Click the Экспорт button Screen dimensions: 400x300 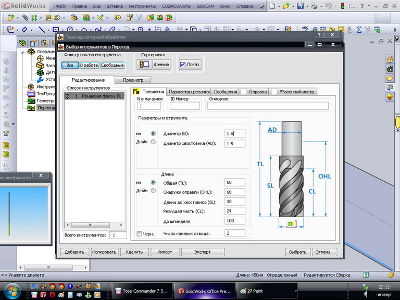203,252
